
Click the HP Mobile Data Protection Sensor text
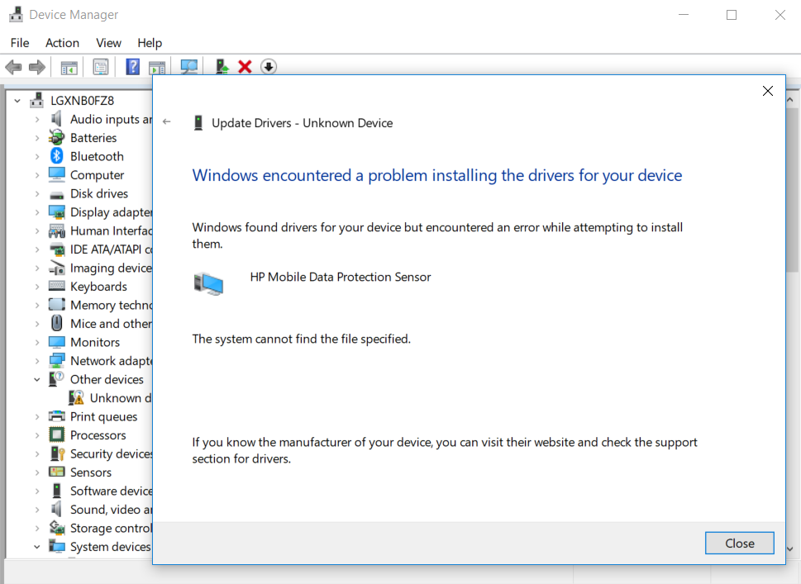341,277
